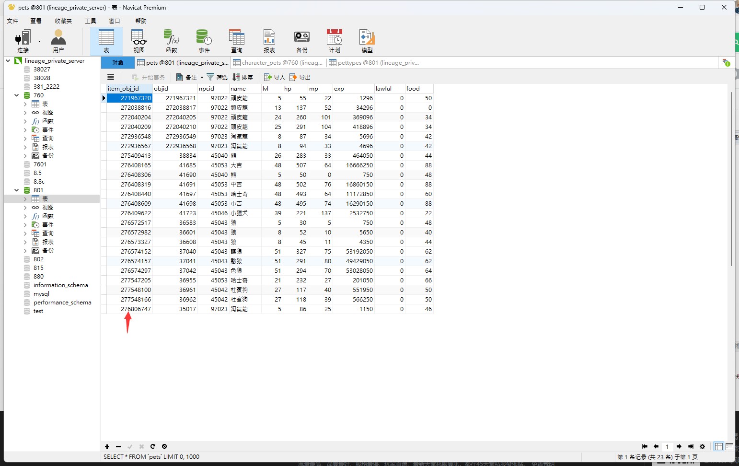Open the hamburger menu in table toolbar
The width and height of the screenshot is (739, 466).
click(x=111, y=77)
